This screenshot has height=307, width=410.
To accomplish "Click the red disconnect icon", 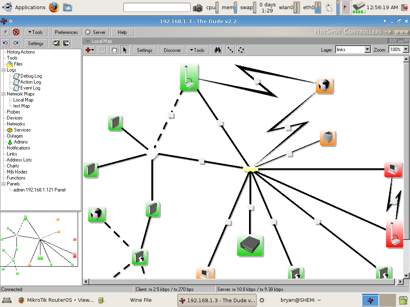I will pos(16,32).
